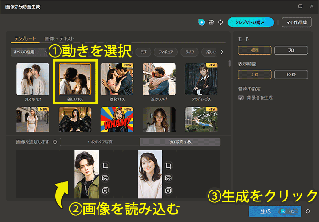Viewport: 319px width, 222px height.
Task: Click the refresh credits icon
Action: pyautogui.click(x=220, y=22)
